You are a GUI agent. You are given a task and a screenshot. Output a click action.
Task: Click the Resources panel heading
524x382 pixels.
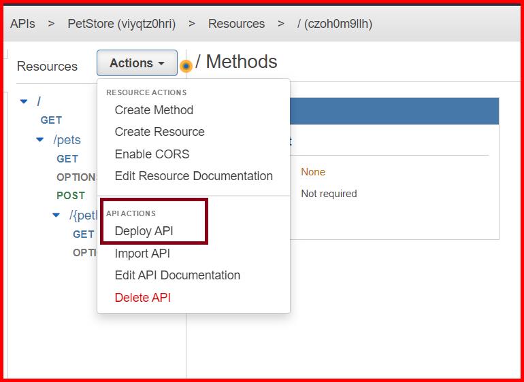47,66
